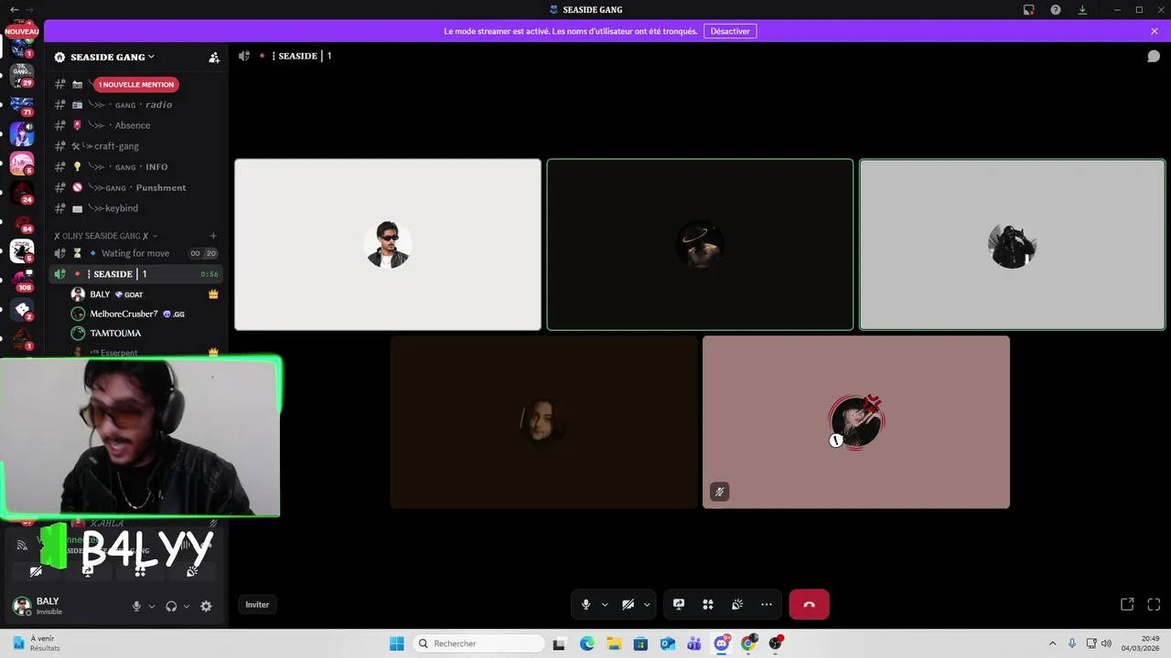Click MelboreCrusher7 in the voice member list

pos(145,313)
